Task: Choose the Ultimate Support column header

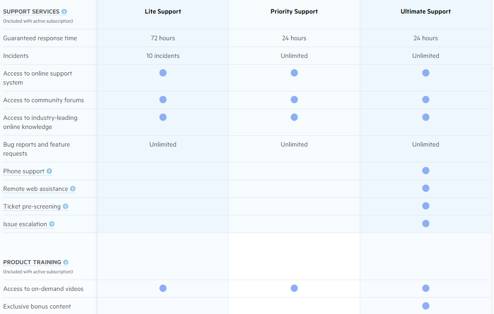Action: click(425, 12)
